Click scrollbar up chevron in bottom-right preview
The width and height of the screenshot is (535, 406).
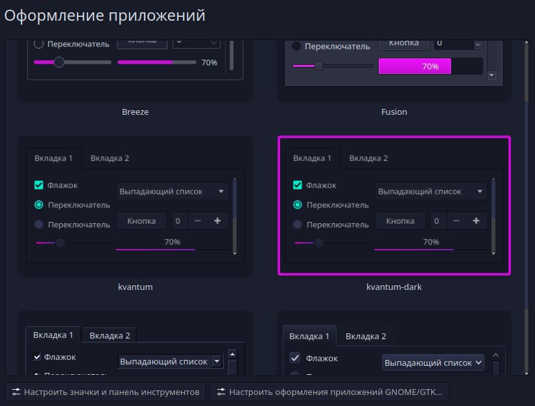pyautogui.click(x=495, y=355)
